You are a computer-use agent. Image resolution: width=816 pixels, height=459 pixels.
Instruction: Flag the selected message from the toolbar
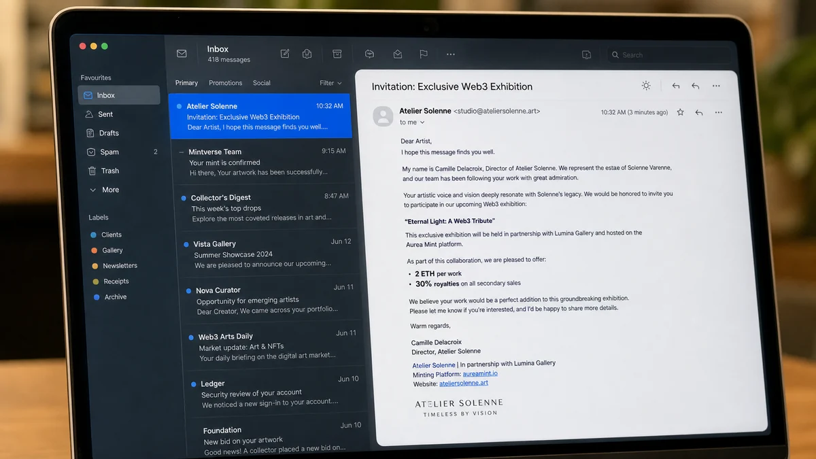tap(424, 54)
